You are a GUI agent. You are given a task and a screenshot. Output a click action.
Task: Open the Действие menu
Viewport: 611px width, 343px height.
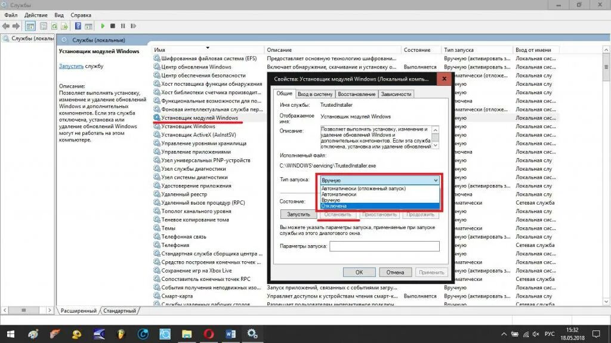click(36, 15)
